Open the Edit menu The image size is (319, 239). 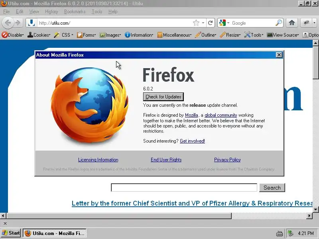(19, 12)
